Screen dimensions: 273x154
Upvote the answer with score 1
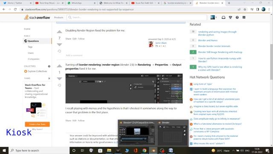tap(59, 66)
